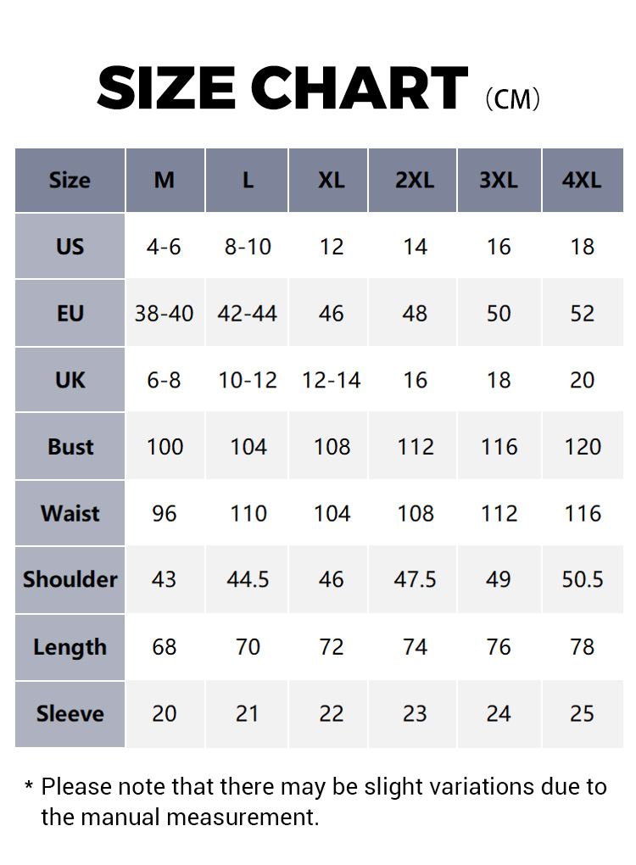The width and height of the screenshot is (636, 865).
Task: Click the Bust value 120
Action: [583, 447]
